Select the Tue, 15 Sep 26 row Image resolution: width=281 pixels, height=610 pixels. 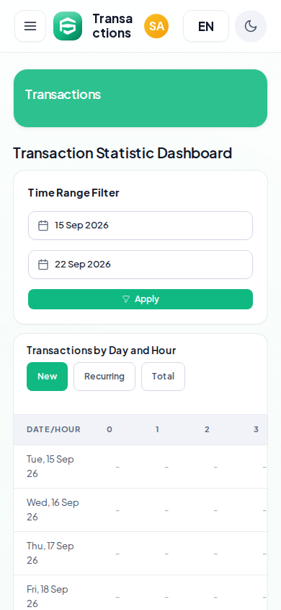tap(140, 466)
